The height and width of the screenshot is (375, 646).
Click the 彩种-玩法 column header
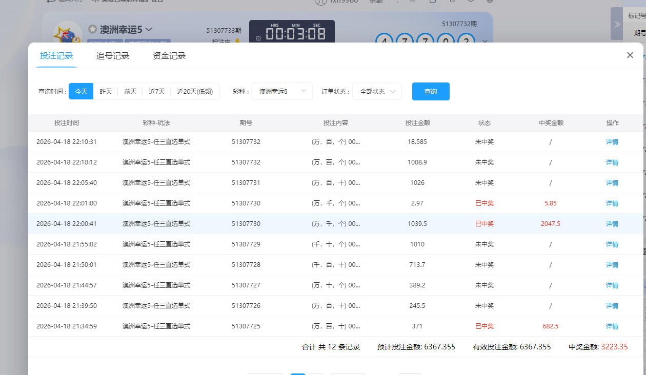coord(156,123)
